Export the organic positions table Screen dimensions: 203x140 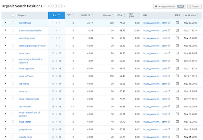[x=194, y=6]
